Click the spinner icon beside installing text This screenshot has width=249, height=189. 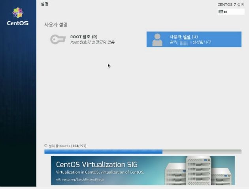tap(46, 146)
